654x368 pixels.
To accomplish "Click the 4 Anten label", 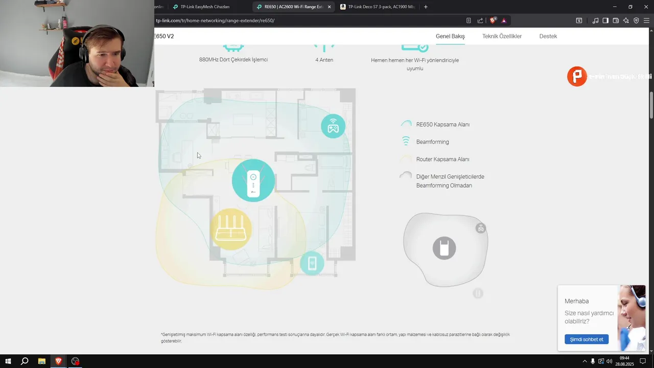I will coord(324,60).
